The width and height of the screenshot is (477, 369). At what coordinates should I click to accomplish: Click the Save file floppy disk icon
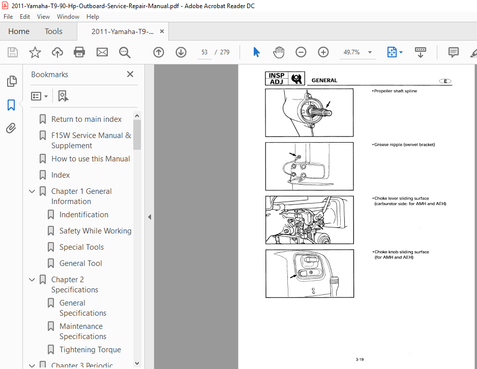13,52
